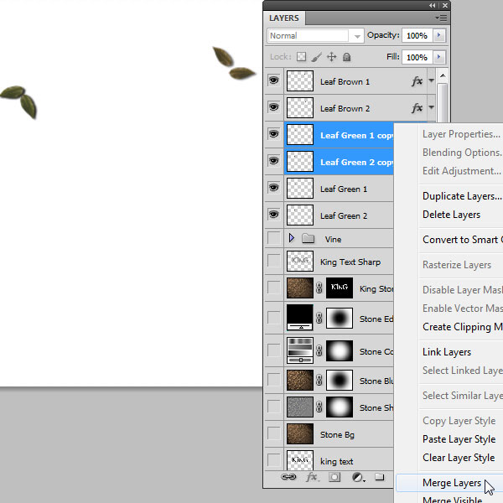Select the Stone Color adjustment layer thumbnail

click(300, 350)
